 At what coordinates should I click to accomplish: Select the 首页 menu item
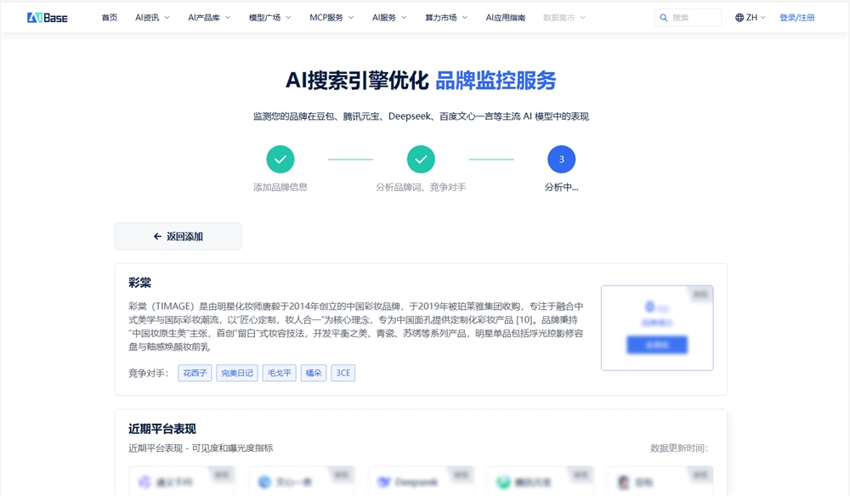coord(108,16)
